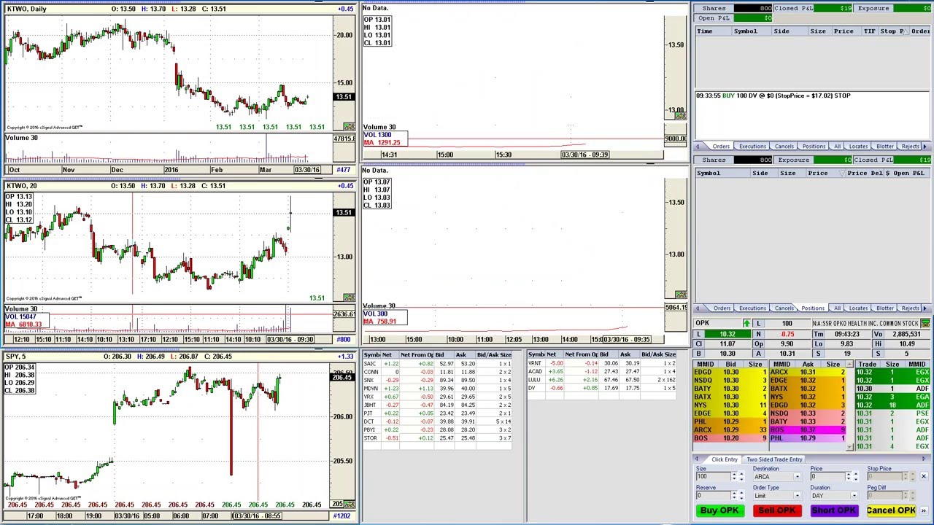Select DV row in right watchlist
934x525 pixels.
(x=602, y=388)
